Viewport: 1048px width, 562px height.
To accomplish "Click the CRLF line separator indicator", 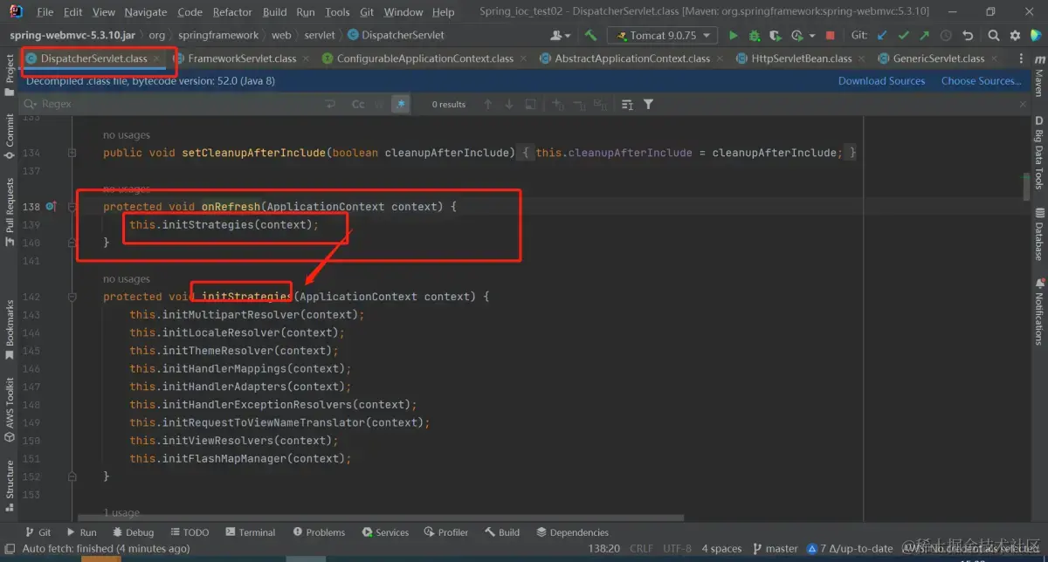I will click(640, 549).
